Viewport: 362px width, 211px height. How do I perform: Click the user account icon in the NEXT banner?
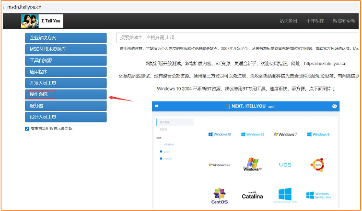(335, 106)
